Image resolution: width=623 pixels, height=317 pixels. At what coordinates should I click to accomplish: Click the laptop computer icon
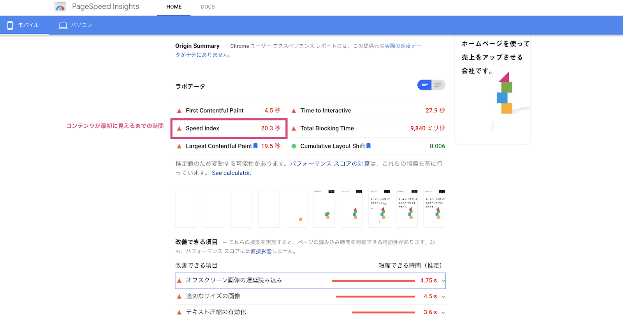(x=63, y=25)
